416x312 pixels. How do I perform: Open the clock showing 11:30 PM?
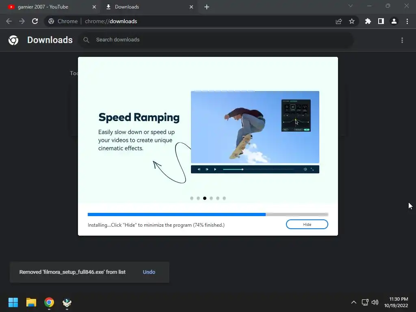click(x=396, y=302)
